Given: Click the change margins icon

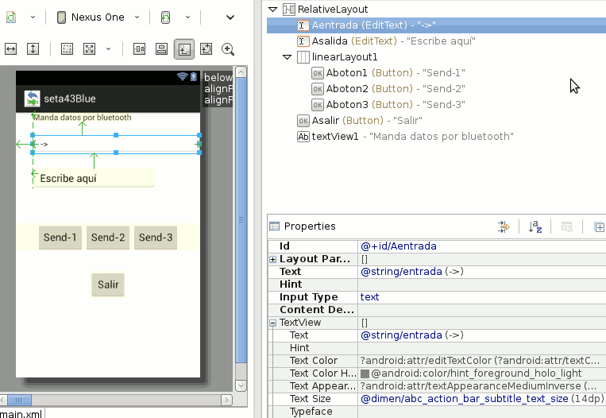Looking at the screenshot, I should point(68,49).
